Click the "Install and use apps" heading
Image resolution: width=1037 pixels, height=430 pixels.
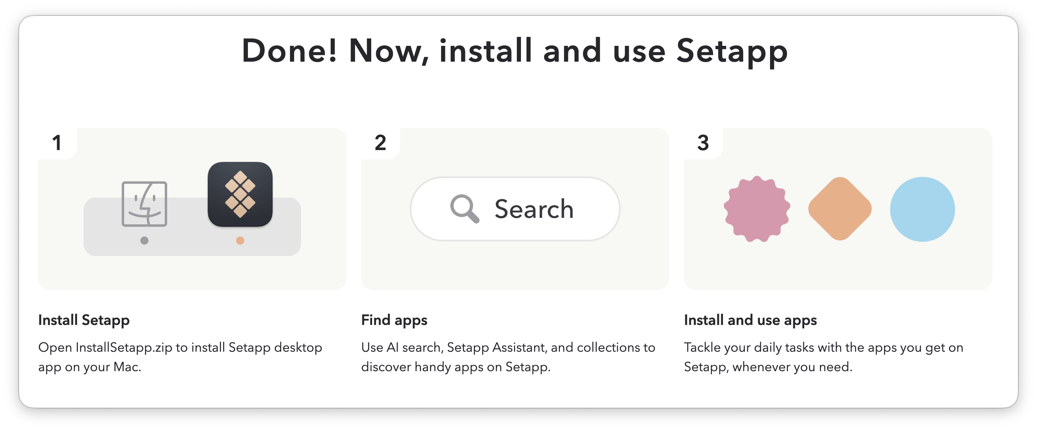(751, 320)
